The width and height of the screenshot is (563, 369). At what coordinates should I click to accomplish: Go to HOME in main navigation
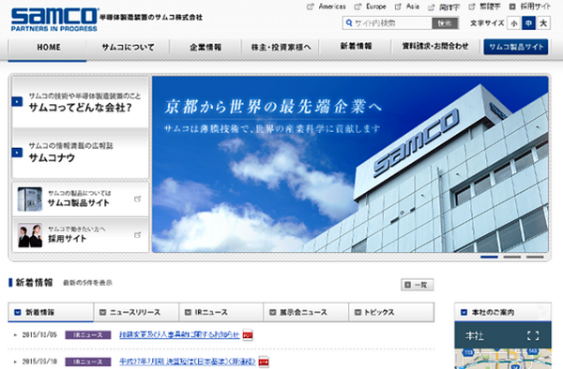(x=49, y=47)
